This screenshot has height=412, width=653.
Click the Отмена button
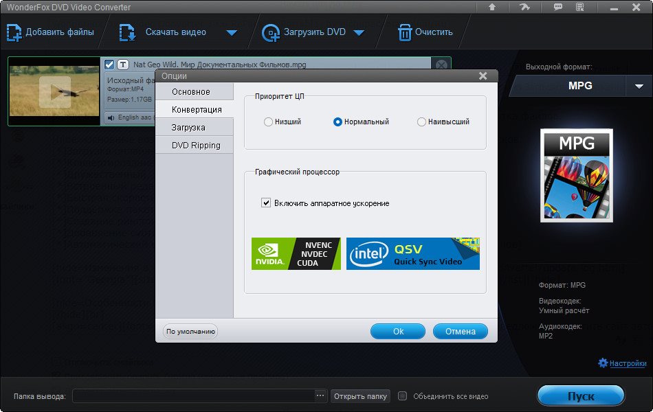460,331
